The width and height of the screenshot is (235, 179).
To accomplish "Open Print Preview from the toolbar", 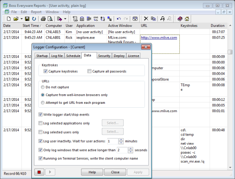I will point(50,19).
